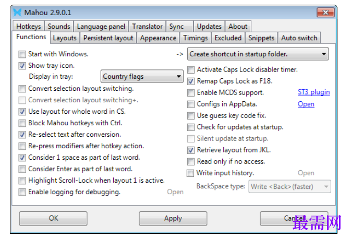This screenshot has height=239, width=351.
Task: Switch to the Hotkeys tab
Action: [29, 27]
